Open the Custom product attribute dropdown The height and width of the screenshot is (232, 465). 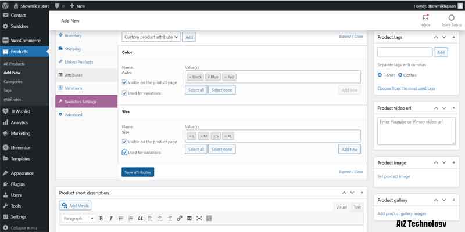(x=151, y=37)
